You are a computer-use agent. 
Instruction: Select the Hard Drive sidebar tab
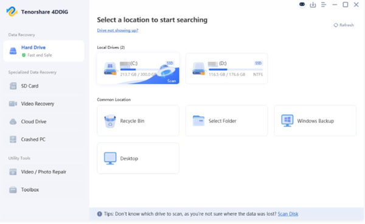tap(44, 51)
